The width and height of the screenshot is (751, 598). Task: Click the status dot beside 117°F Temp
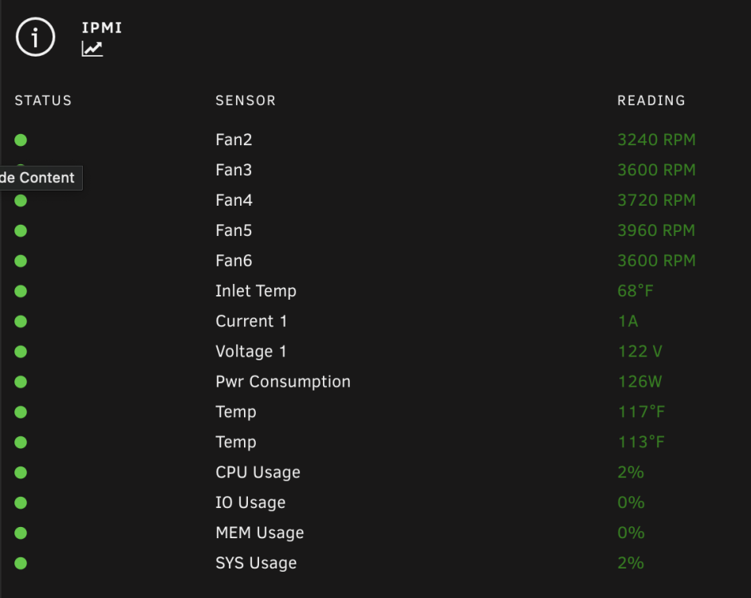tap(21, 411)
